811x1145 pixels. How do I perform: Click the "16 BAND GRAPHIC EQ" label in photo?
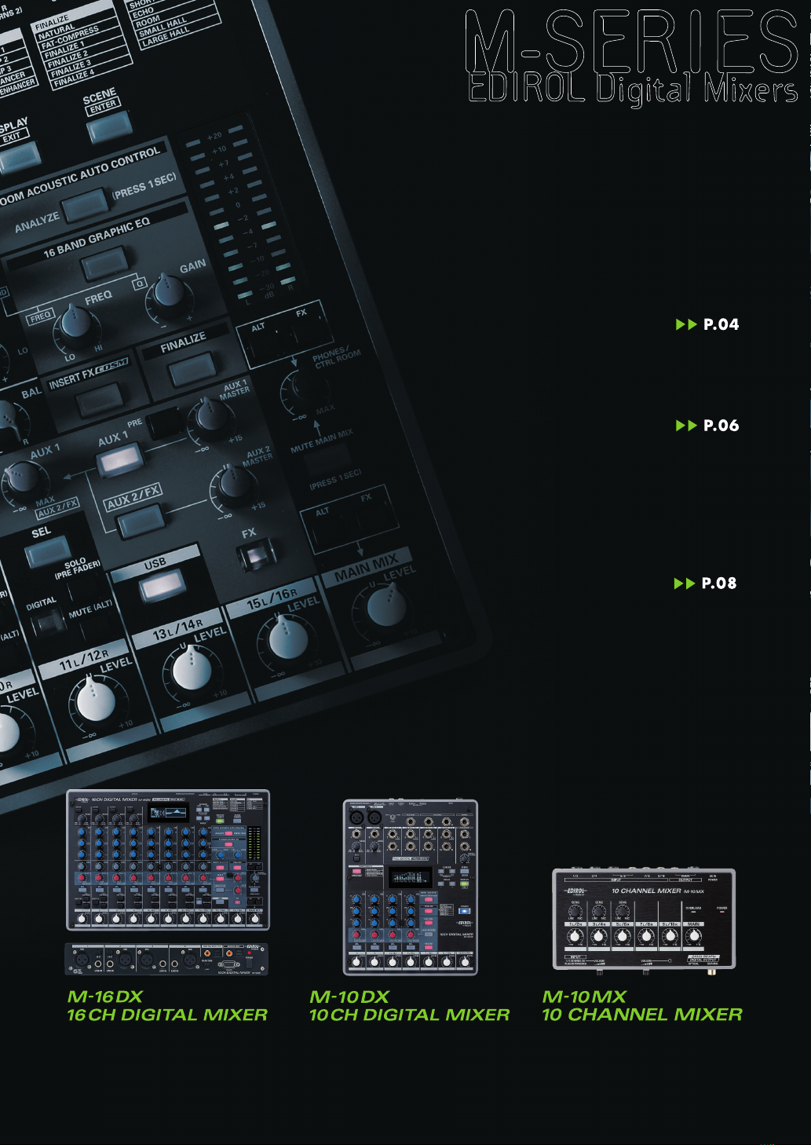(x=97, y=237)
